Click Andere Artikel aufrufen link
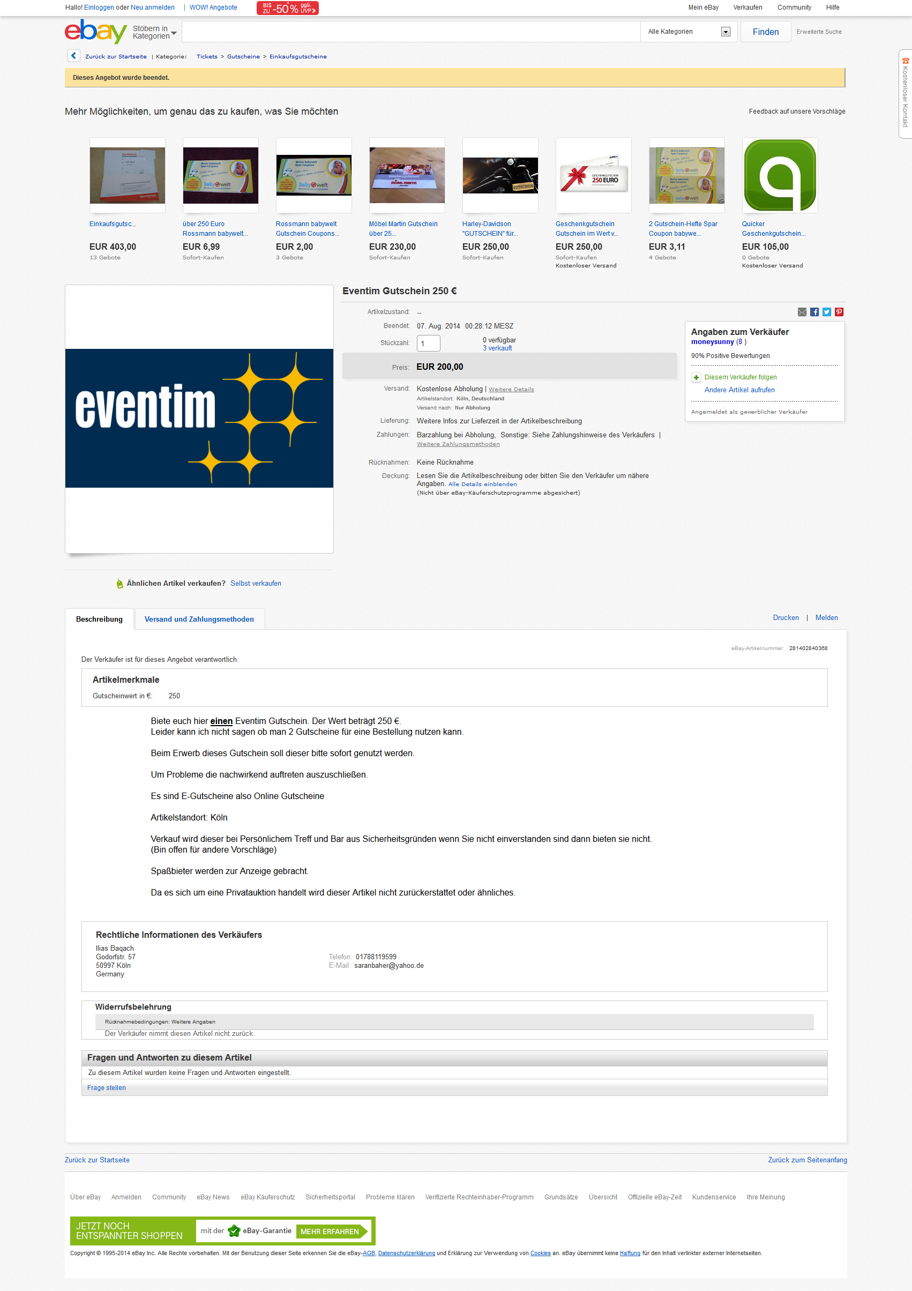912x1291 pixels. [x=739, y=390]
